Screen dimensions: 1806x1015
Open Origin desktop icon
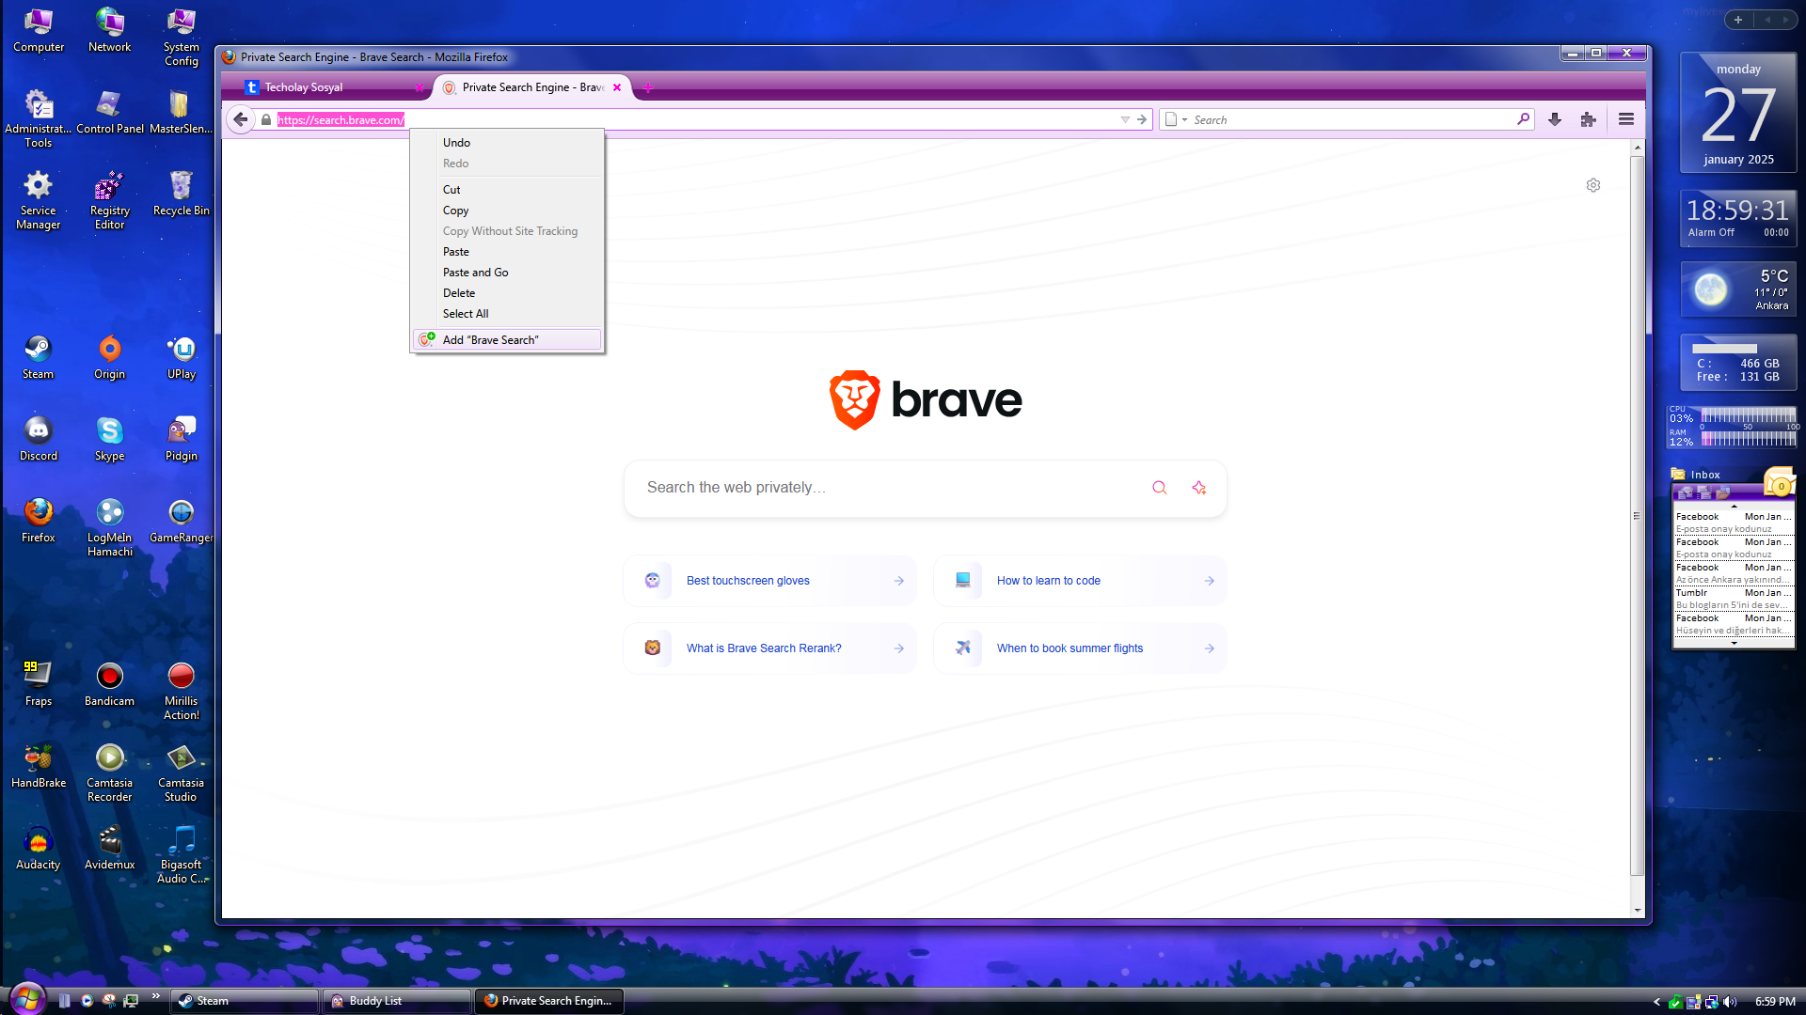(x=110, y=358)
